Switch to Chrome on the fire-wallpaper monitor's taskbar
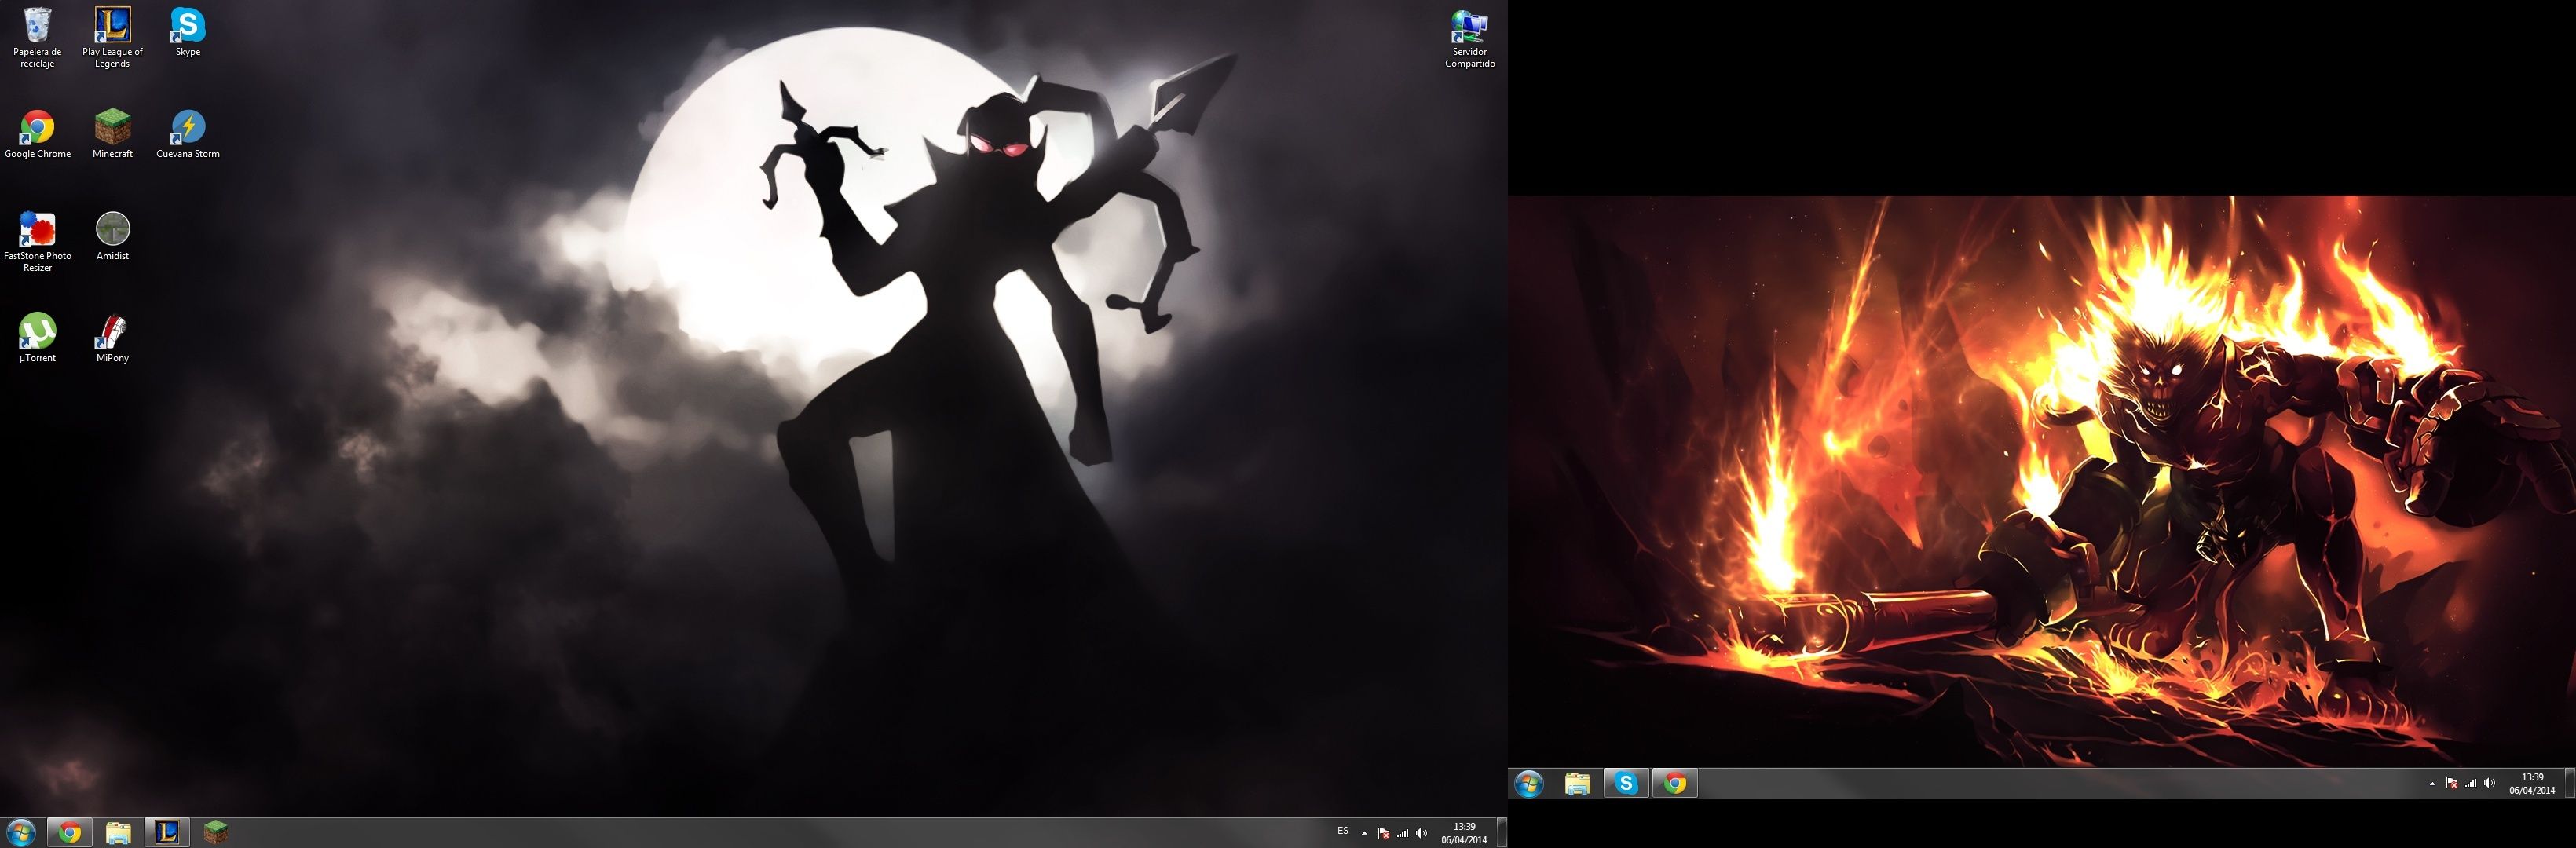 click(x=1676, y=784)
